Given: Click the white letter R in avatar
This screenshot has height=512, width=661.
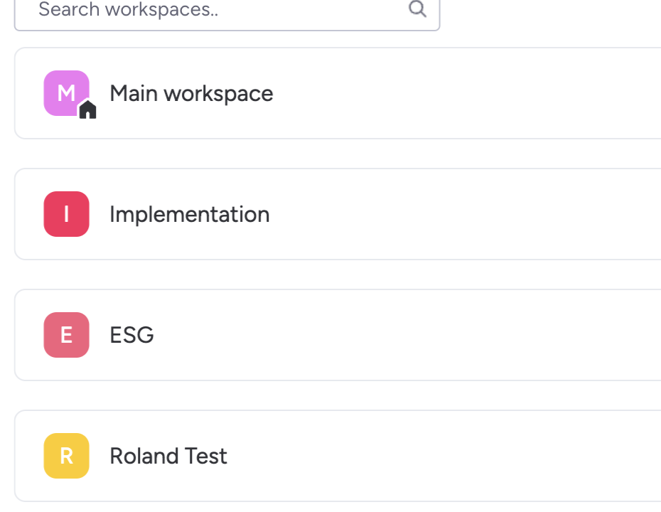Looking at the screenshot, I should 67,456.
